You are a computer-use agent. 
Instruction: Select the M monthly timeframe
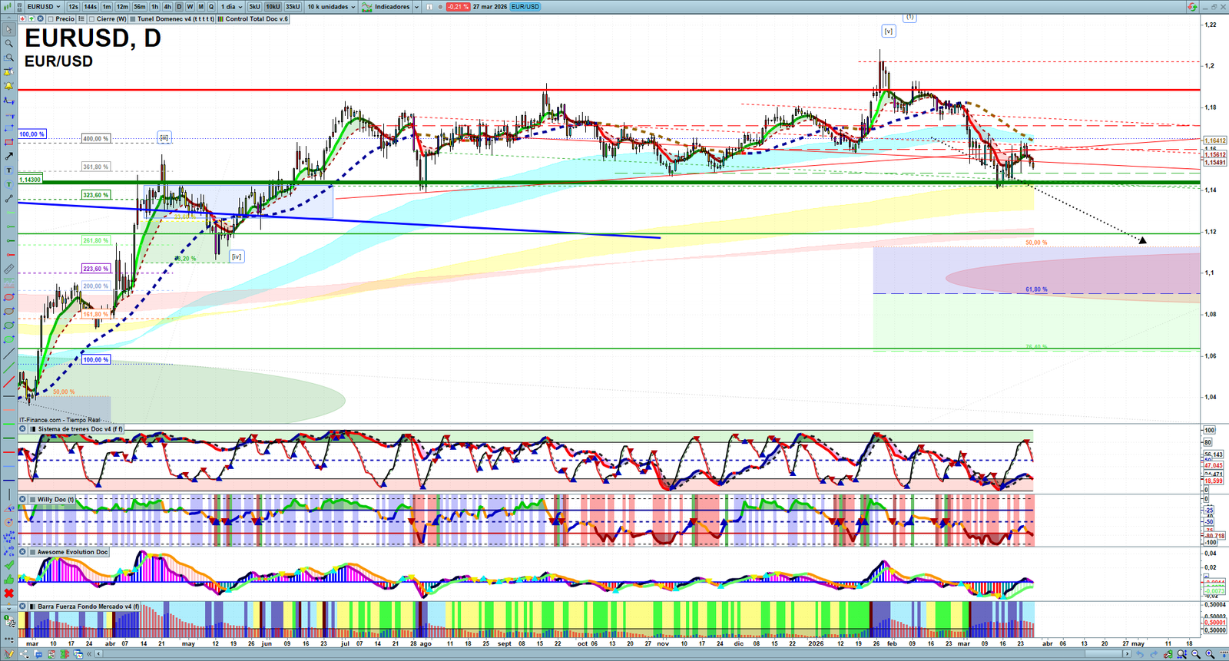[x=200, y=7]
